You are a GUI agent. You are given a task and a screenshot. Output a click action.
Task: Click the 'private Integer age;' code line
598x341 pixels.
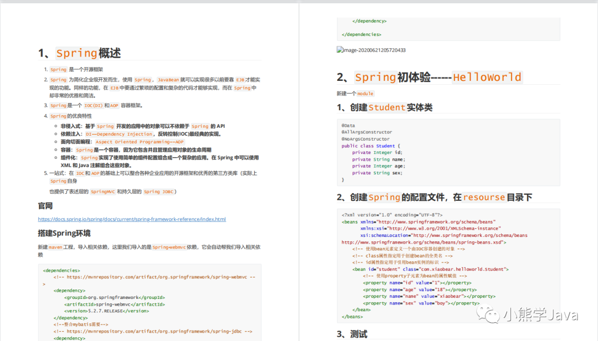379,166
